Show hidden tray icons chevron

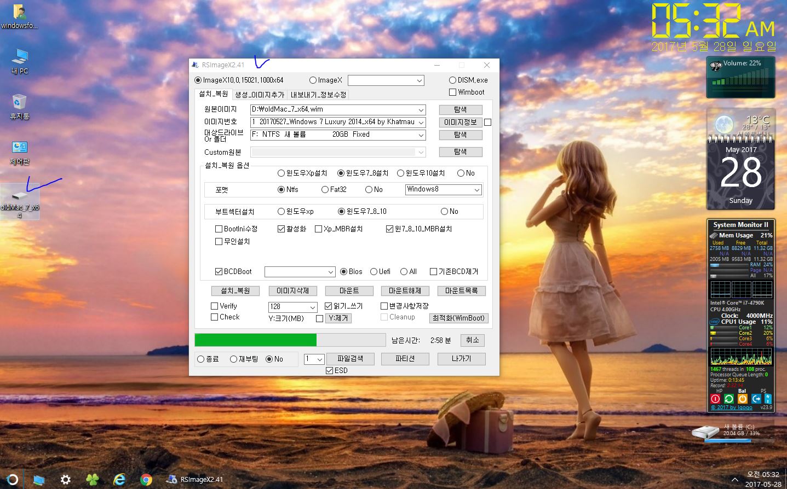pyautogui.click(x=734, y=480)
